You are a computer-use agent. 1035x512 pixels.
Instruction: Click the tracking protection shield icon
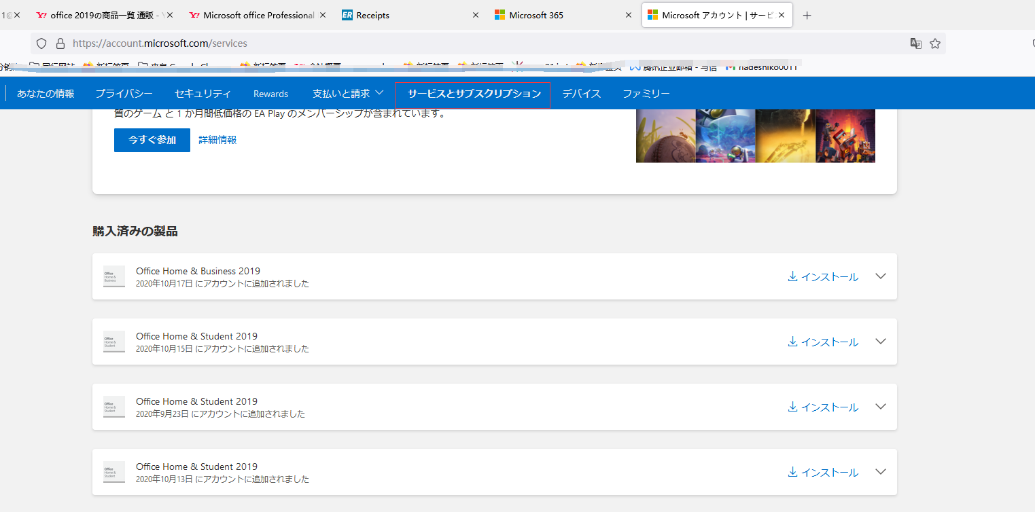pyautogui.click(x=41, y=43)
